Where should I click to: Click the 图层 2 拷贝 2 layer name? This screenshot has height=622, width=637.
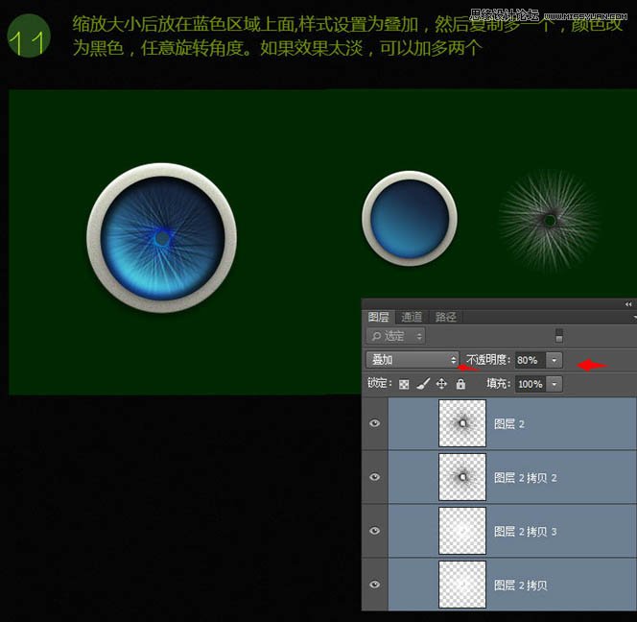526,478
